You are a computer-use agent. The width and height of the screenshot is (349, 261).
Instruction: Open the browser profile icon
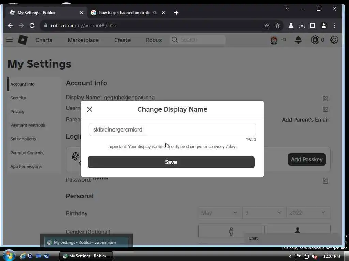(x=324, y=26)
